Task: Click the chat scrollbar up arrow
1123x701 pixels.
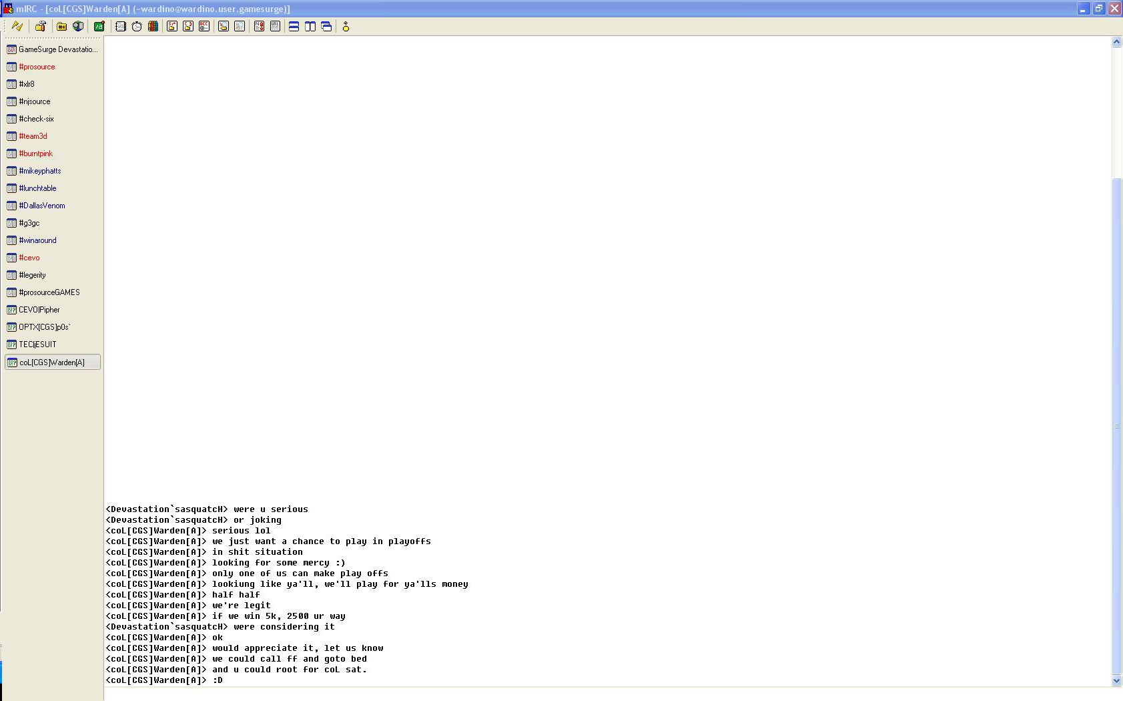Action: click(x=1116, y=42)
